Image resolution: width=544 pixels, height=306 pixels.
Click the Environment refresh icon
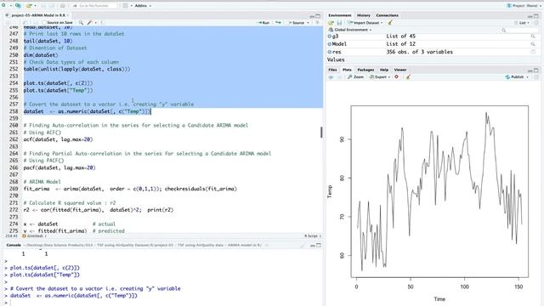(x=536, y=23)
